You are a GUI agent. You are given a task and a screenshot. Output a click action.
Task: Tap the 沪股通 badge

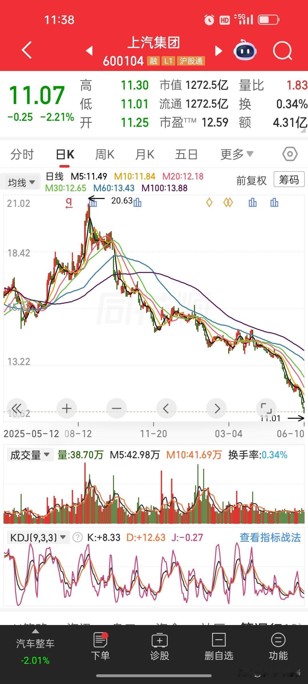coord(191,61)
